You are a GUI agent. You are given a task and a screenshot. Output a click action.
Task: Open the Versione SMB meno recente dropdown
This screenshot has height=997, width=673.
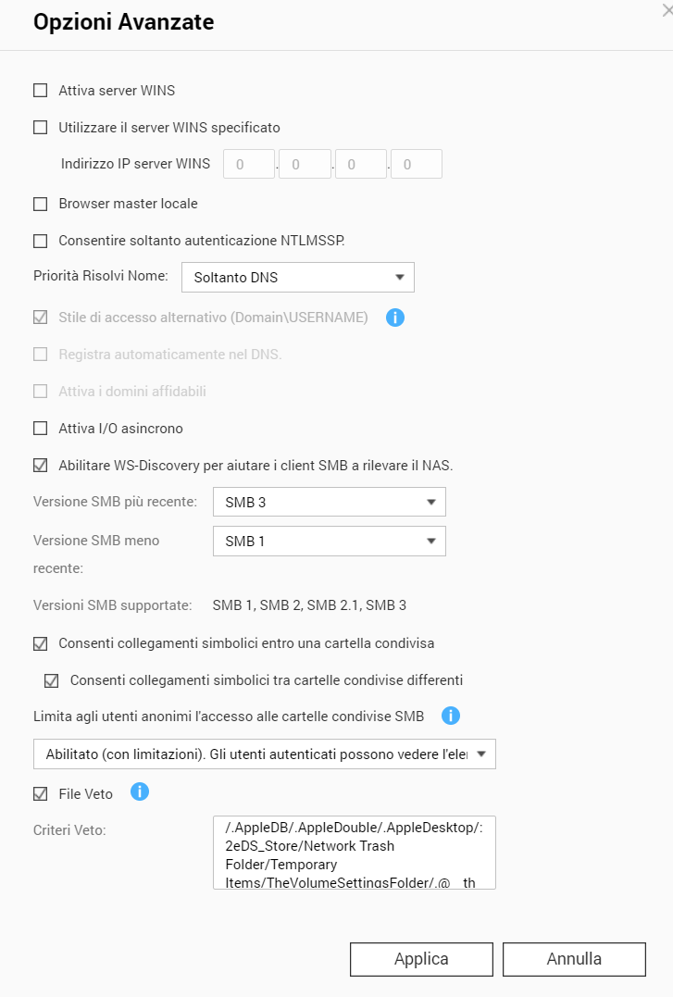click(x=329, y=541)
